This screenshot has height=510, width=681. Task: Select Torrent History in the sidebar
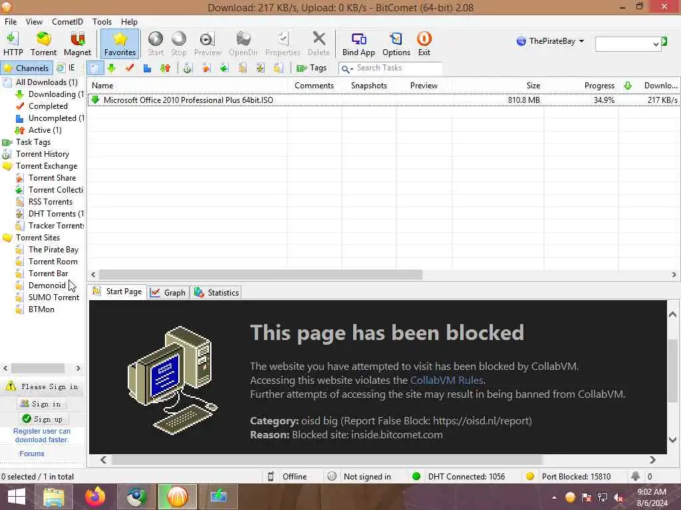point(42,154)
